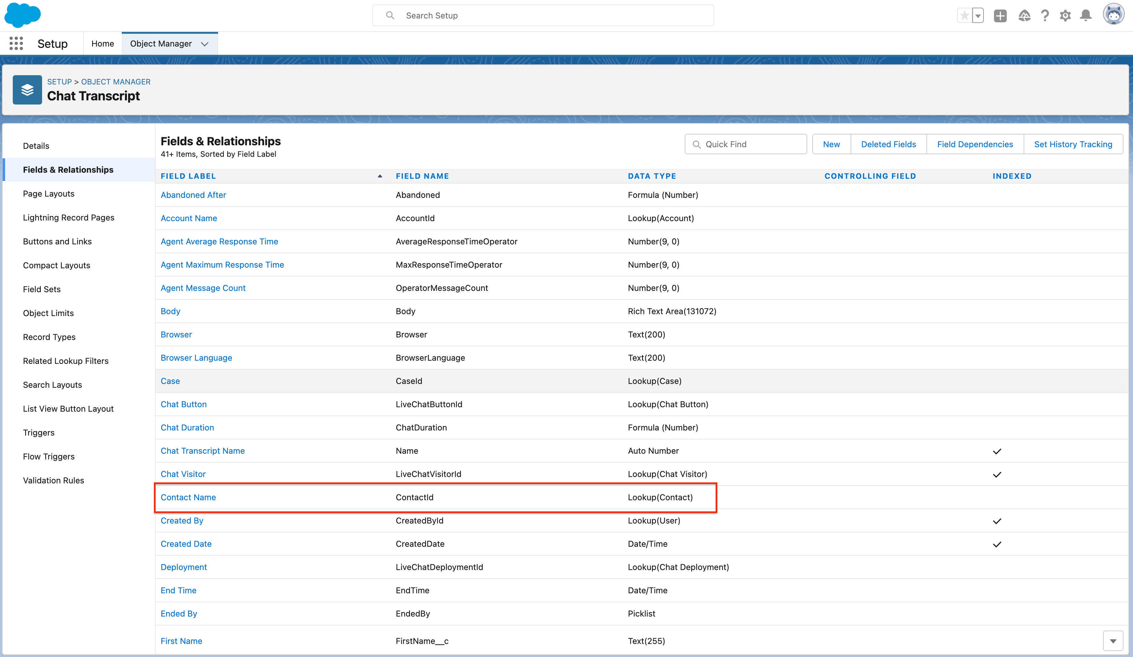Open the Body field link
This screenshot has width=1133, height=657.
click(x=171, y=311)
